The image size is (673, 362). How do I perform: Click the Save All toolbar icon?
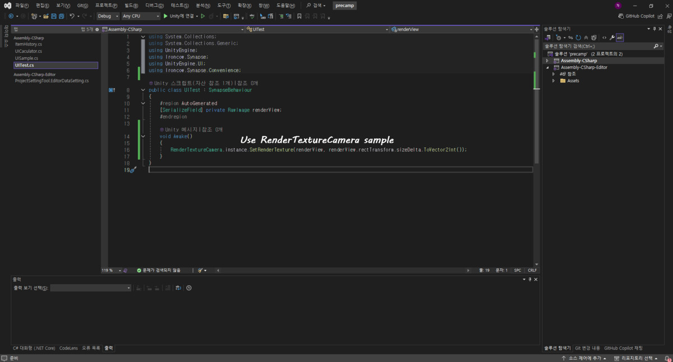tap(61, 16)
